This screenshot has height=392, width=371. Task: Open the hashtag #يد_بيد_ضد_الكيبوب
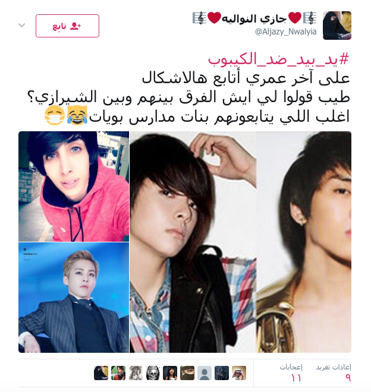279,59
